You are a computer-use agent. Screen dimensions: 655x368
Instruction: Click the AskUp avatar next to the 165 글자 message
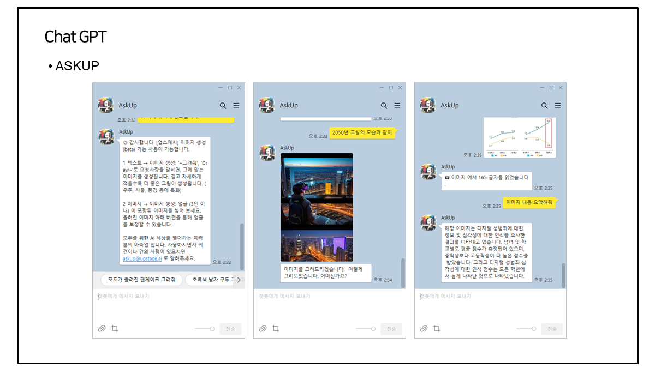pos(428,172)
